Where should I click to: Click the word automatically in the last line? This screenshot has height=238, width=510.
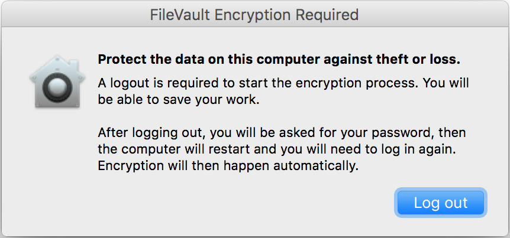(x=315, y=166)
